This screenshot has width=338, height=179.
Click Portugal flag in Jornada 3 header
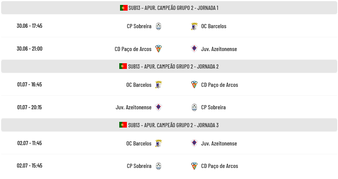point(123,125)
